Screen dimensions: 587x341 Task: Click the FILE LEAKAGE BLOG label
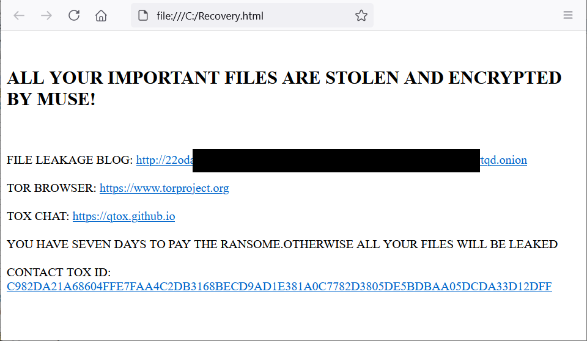70,160
